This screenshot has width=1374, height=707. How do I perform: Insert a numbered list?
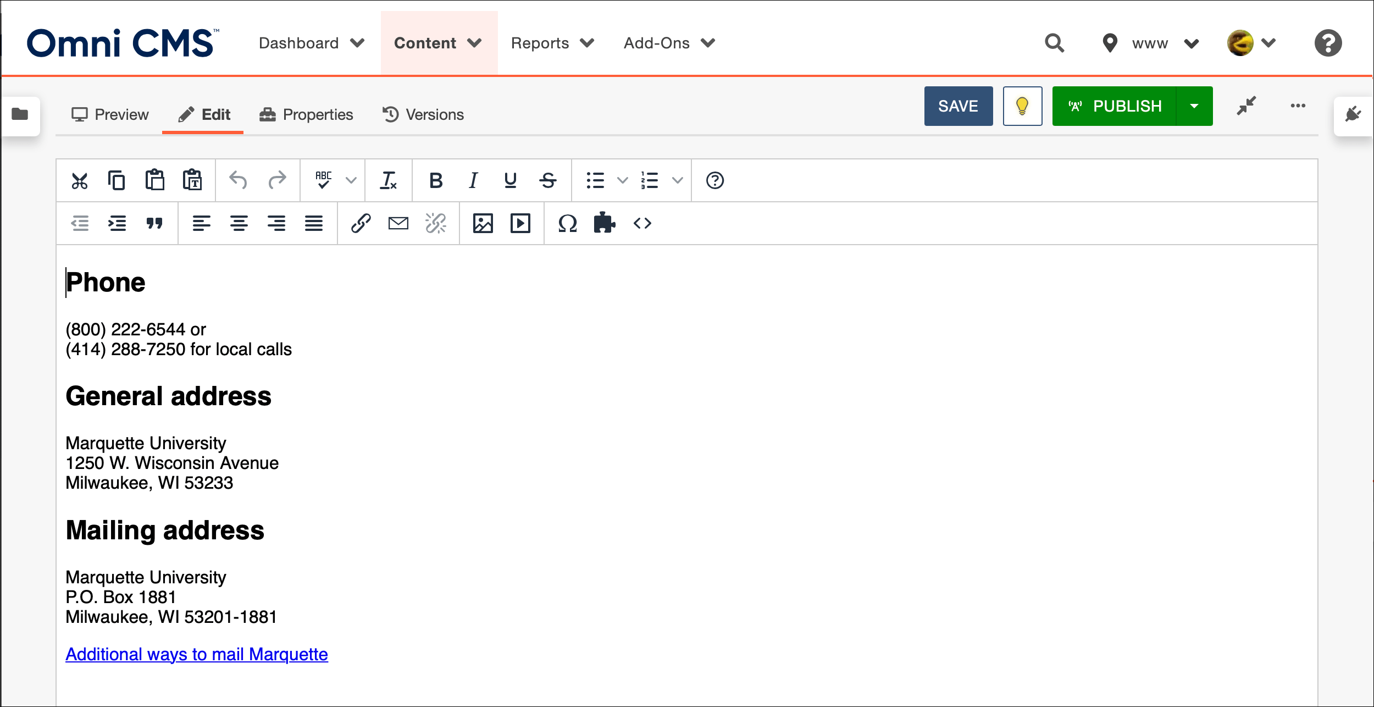(x=649, y=180)
